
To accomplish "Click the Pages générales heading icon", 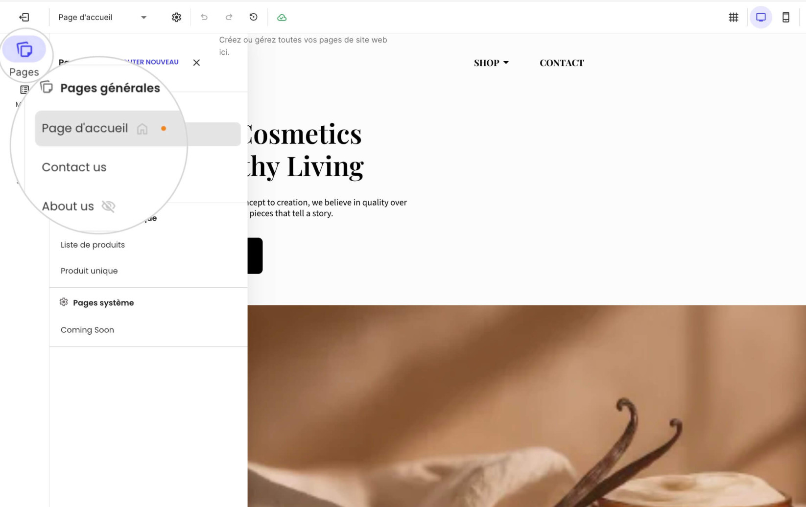I will pos(47,88).
